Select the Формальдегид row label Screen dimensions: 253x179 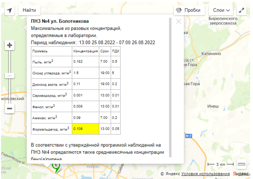(50, 129)
